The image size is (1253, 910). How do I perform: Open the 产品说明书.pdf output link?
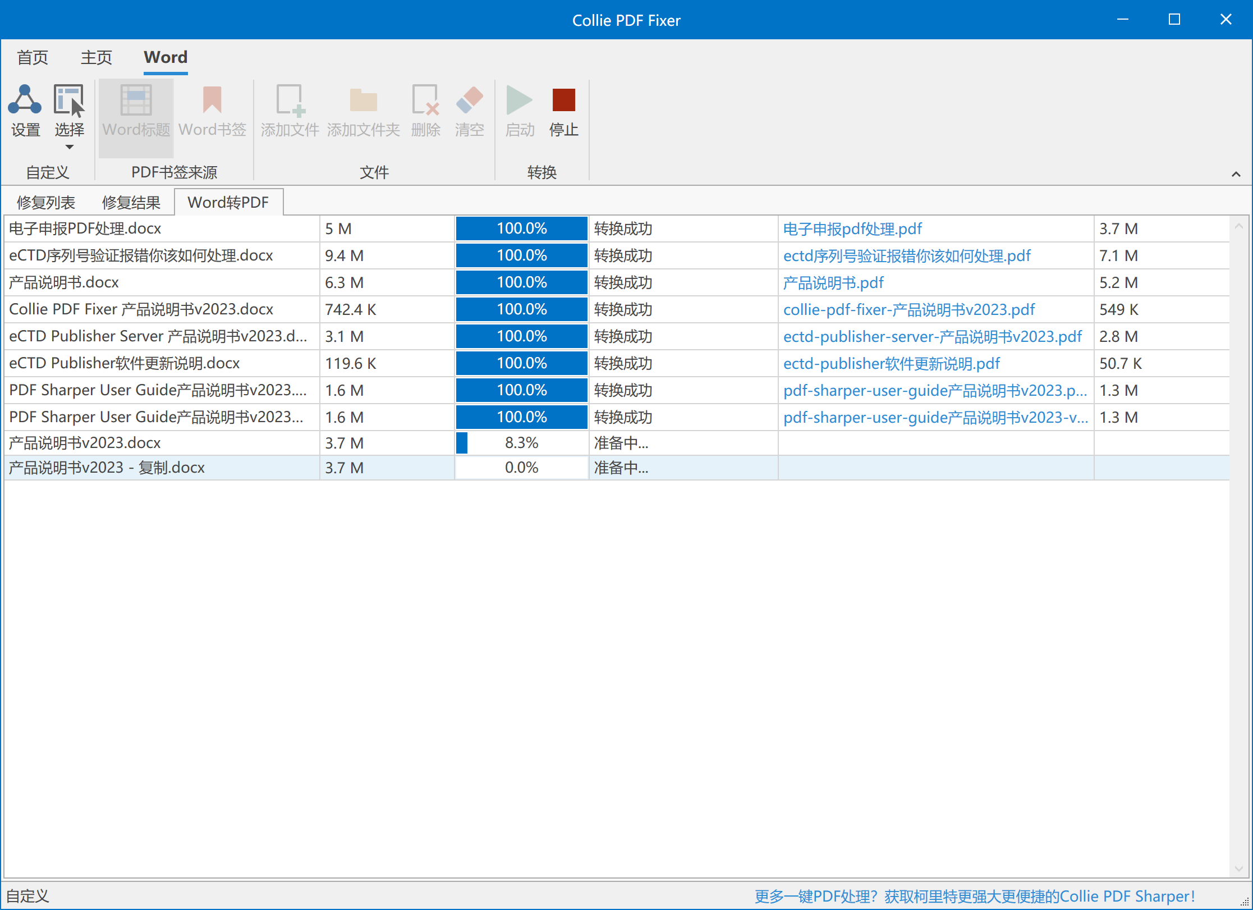click(x=833, y=282)
